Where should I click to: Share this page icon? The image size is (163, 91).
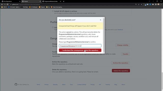[x=139, y=5]
